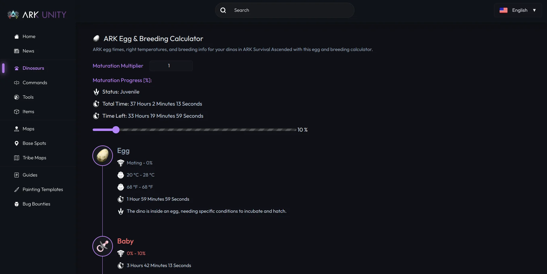This screenshot has width=547, height=274.
Task: Click the Baby pacifier stage icon
Action: click(103, 246)
